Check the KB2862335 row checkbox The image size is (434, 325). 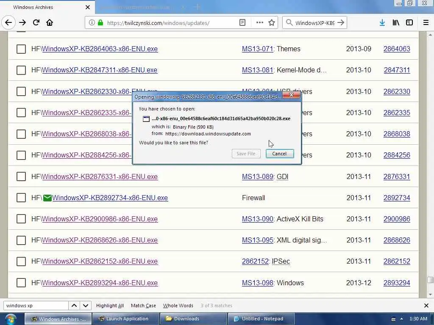click(x=21, y=113)
